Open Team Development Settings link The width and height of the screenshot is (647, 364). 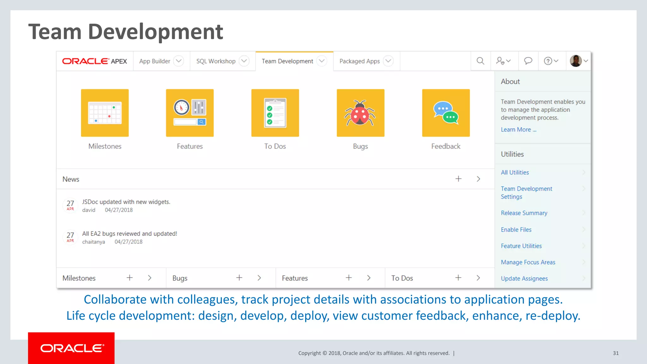(x=526, y=192)
